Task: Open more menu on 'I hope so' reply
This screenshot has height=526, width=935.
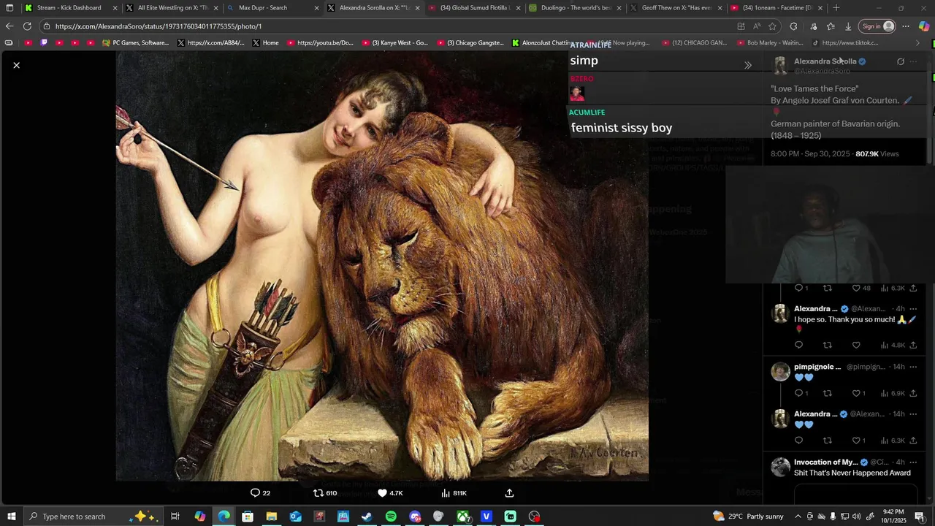Action: pyautogui.click(x=913, y=309)
